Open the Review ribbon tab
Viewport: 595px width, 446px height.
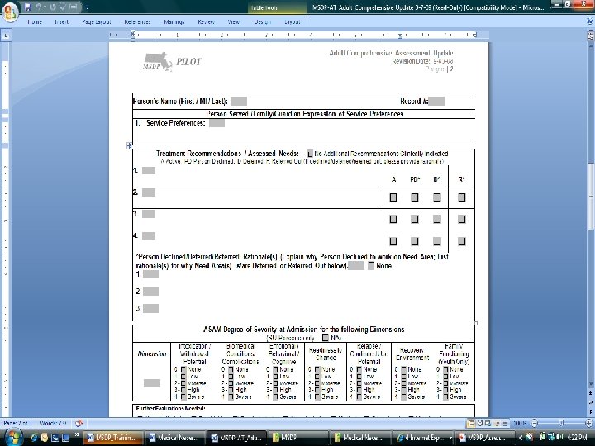pos(206,22)
